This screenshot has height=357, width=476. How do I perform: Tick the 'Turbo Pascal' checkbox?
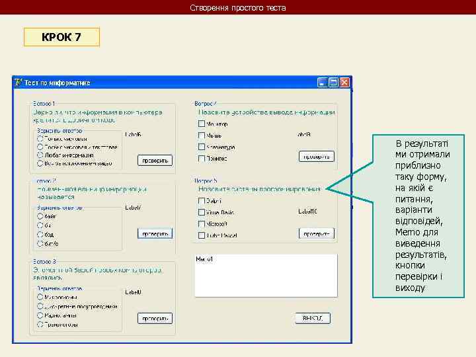pos(201,235)
